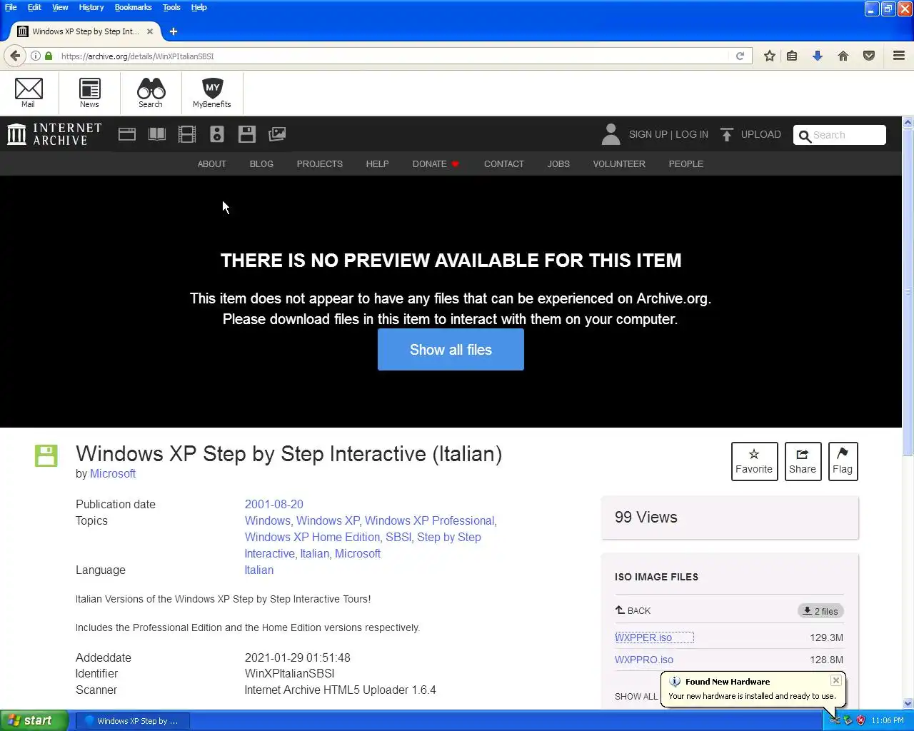This screenshot has height=731, width=914.
Task: Open the Texts book icon
Action: pos(157,134)
